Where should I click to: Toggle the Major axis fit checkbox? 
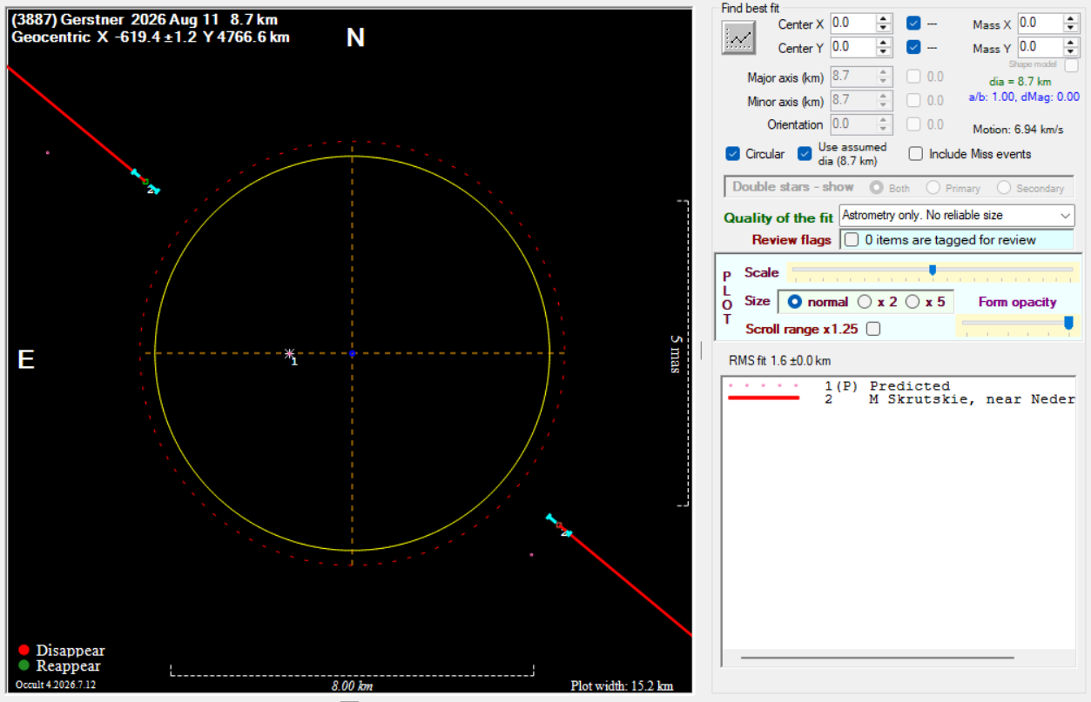click(x=913, y=77)
